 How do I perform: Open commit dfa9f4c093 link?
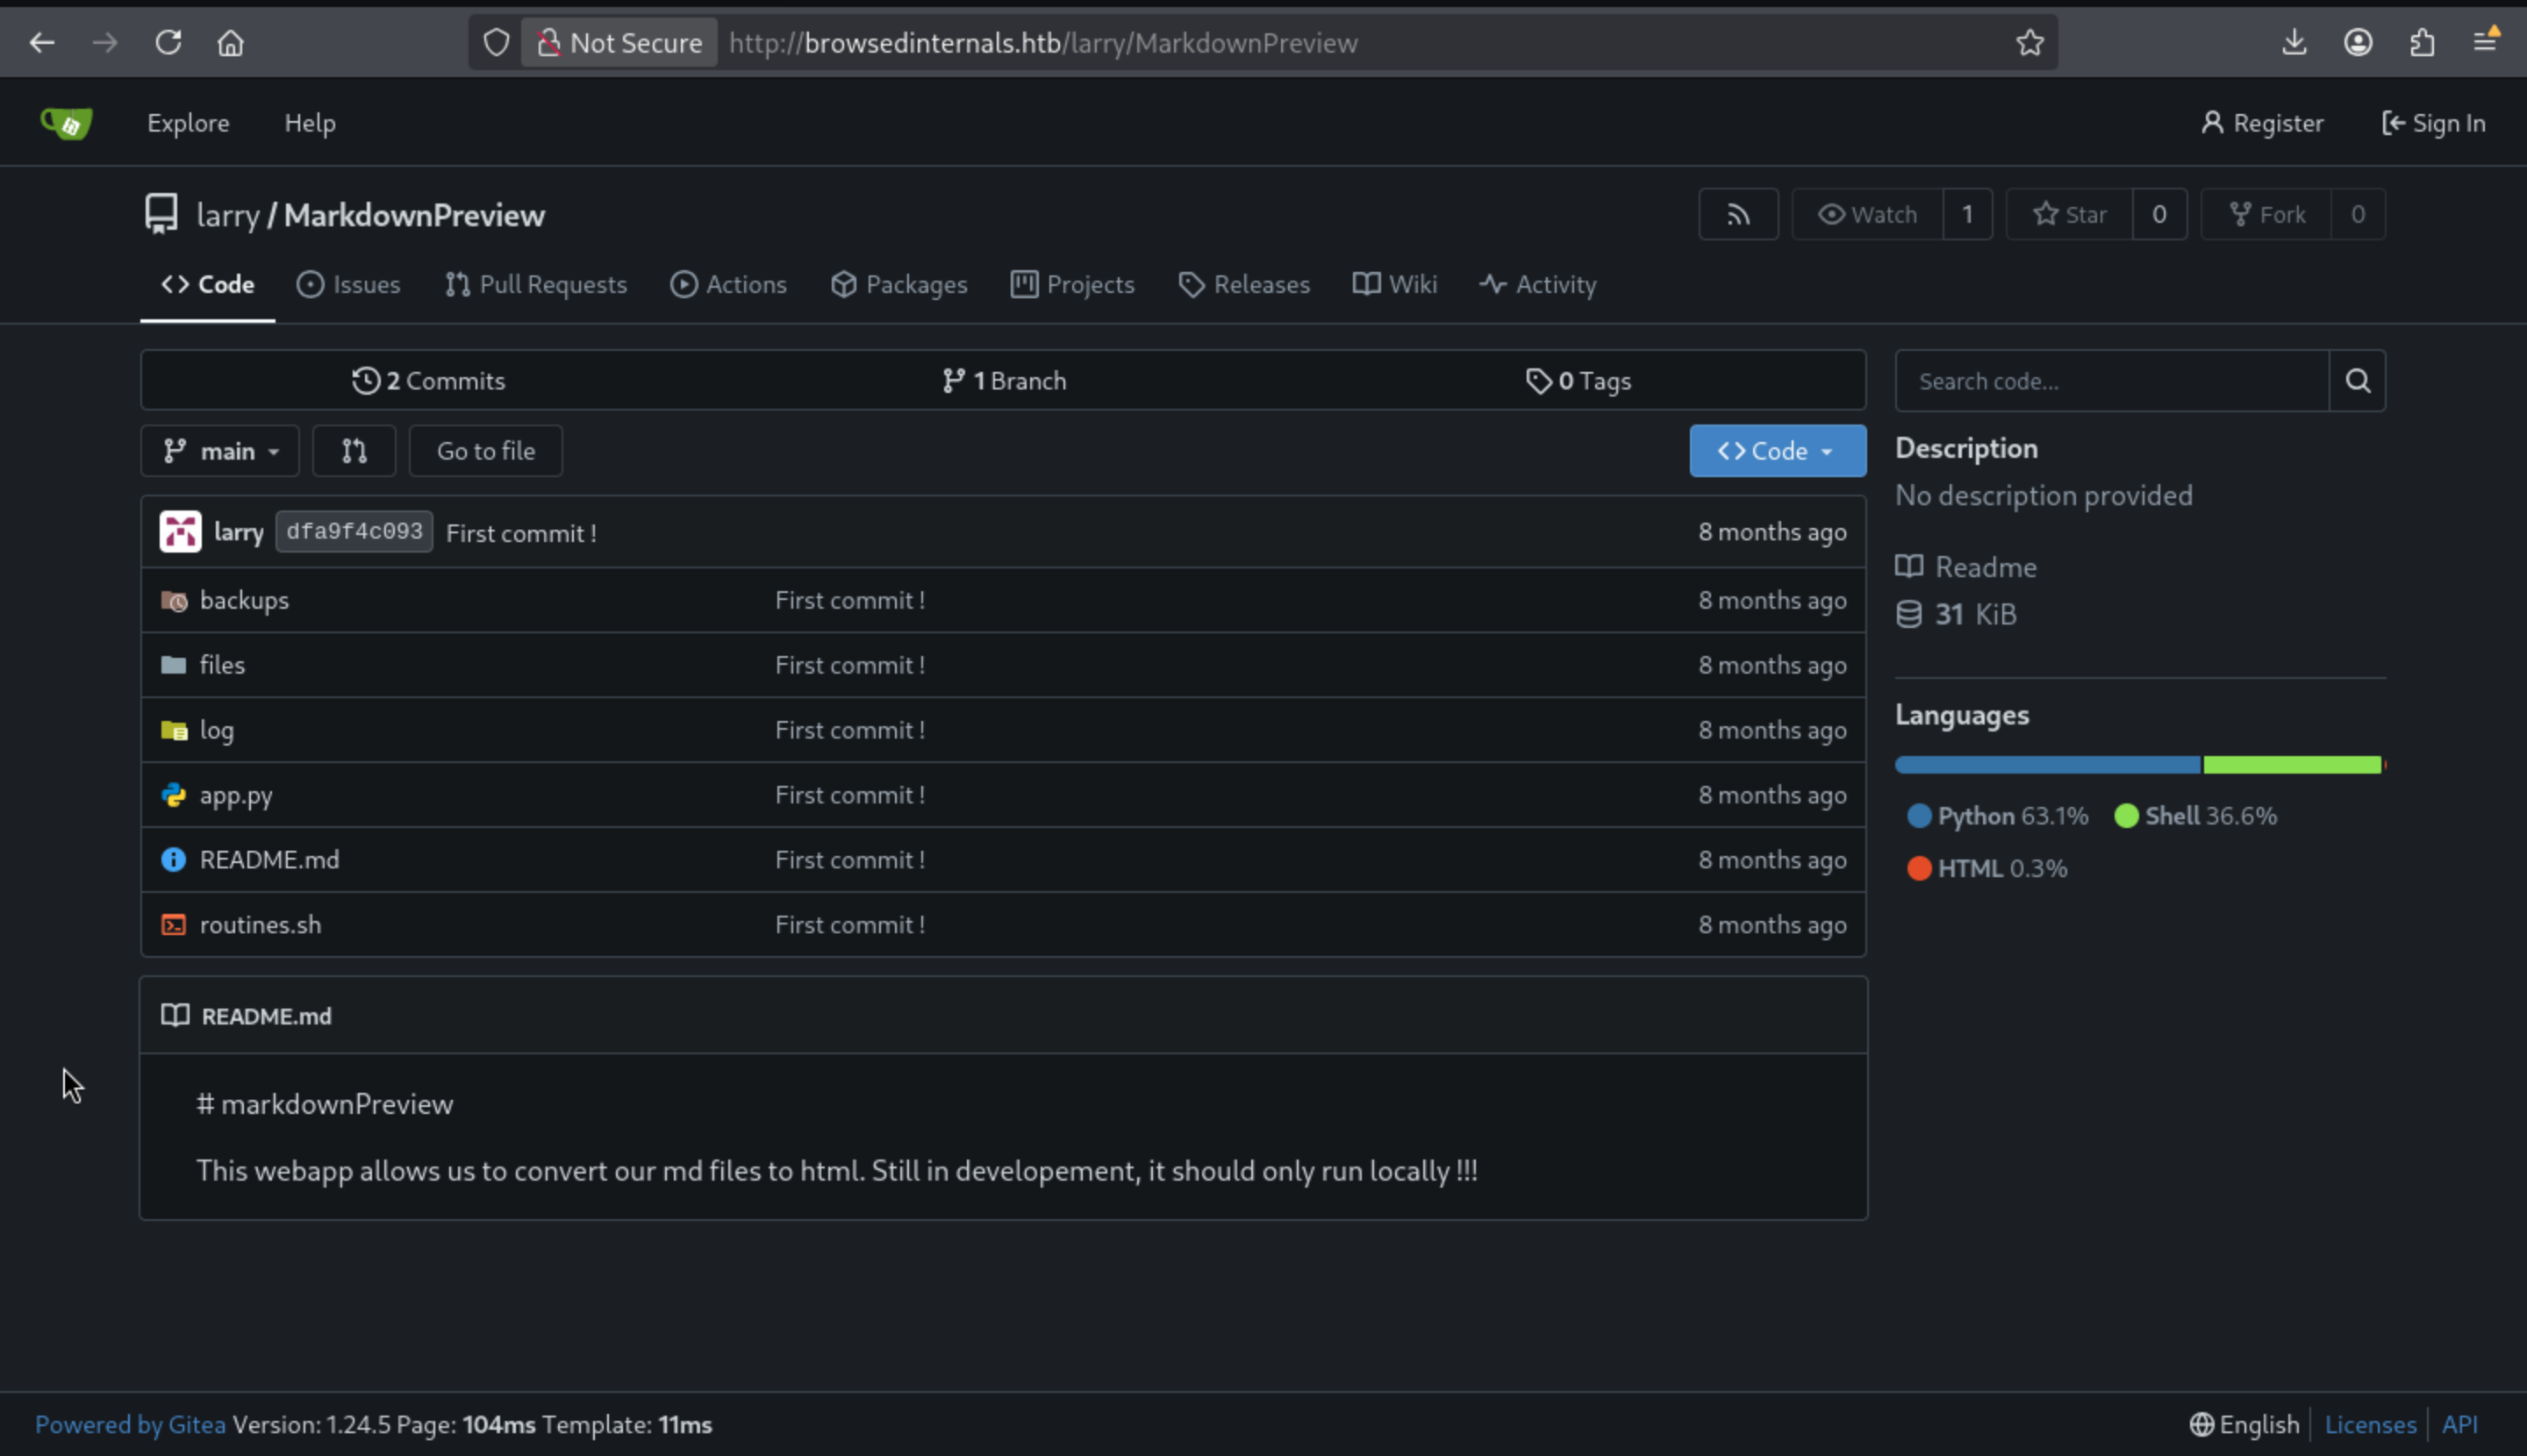(x=354, y=532)
